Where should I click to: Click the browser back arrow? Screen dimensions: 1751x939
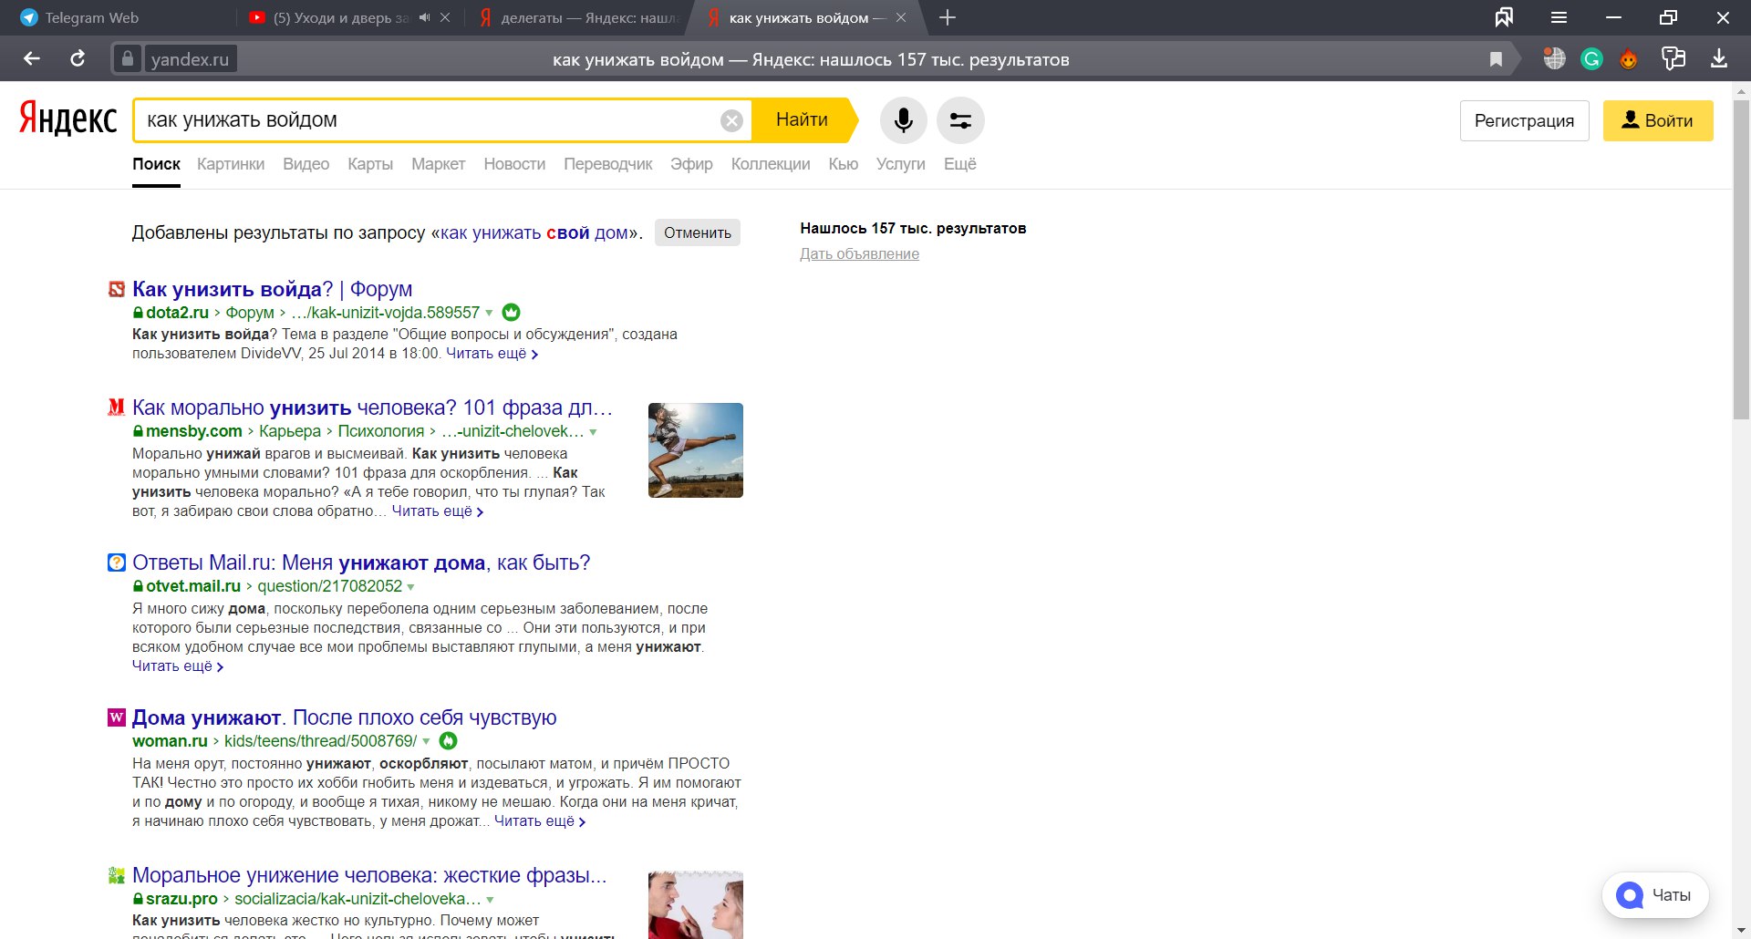32,59
